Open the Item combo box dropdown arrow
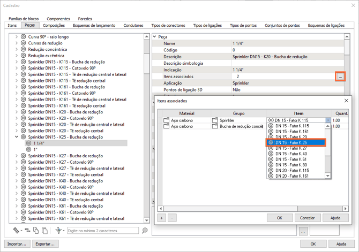Screen dimensions: 359x252 coord(328,120)
